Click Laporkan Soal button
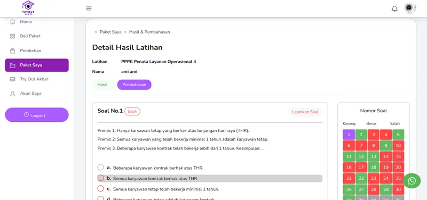427x200 pixels. coord(305,112)
